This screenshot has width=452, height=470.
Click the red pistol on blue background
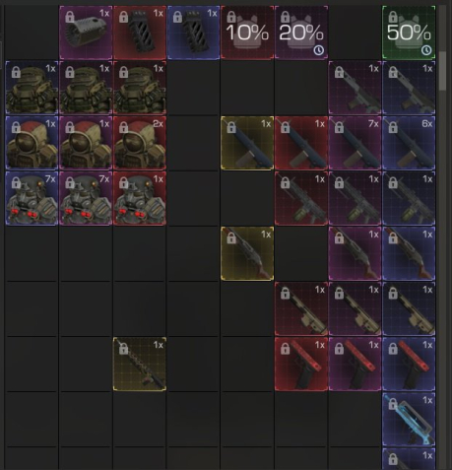409,365
